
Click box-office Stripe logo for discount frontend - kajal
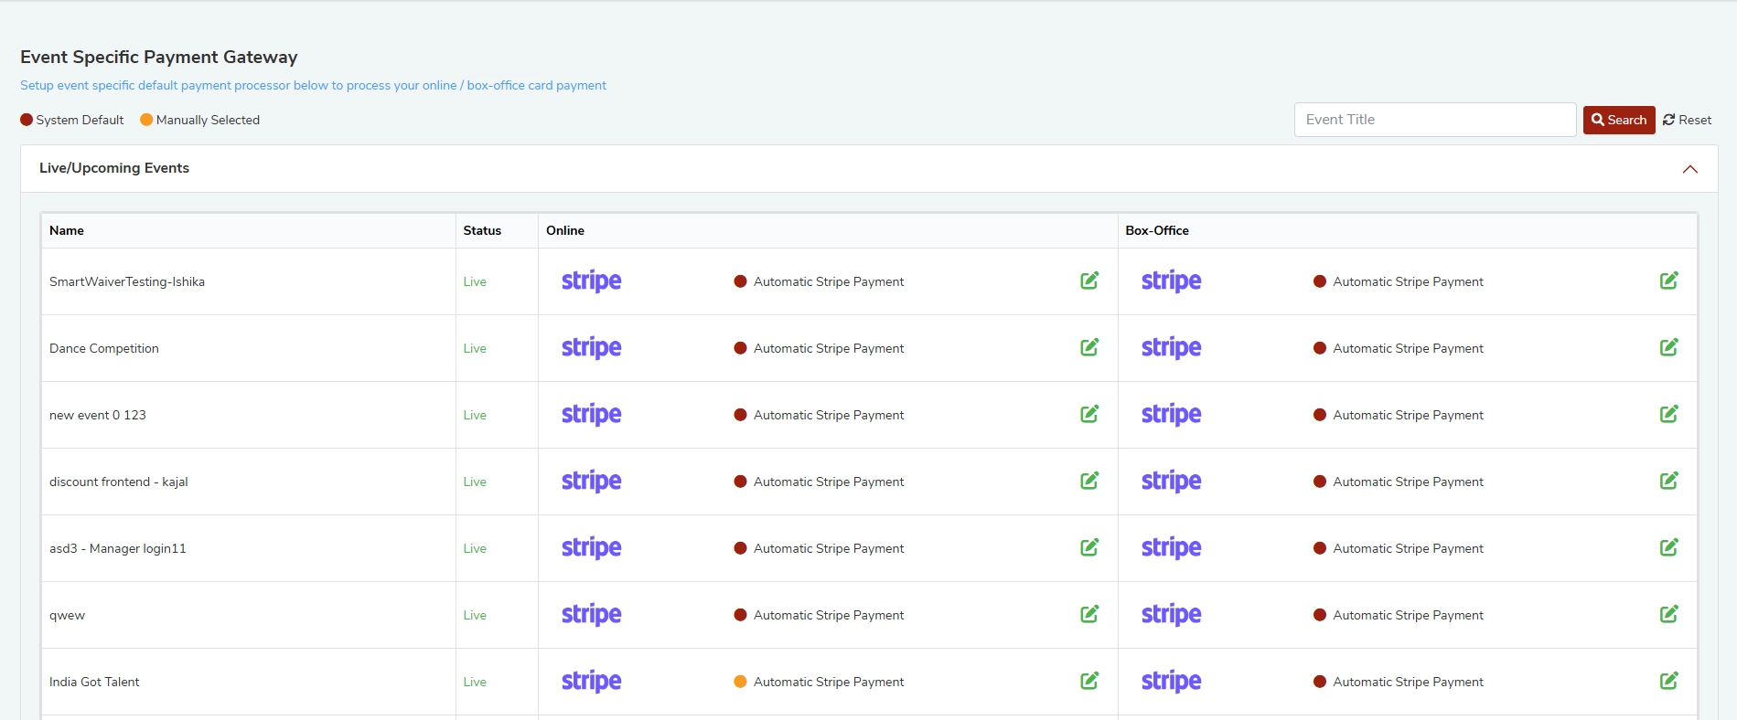1172,482
